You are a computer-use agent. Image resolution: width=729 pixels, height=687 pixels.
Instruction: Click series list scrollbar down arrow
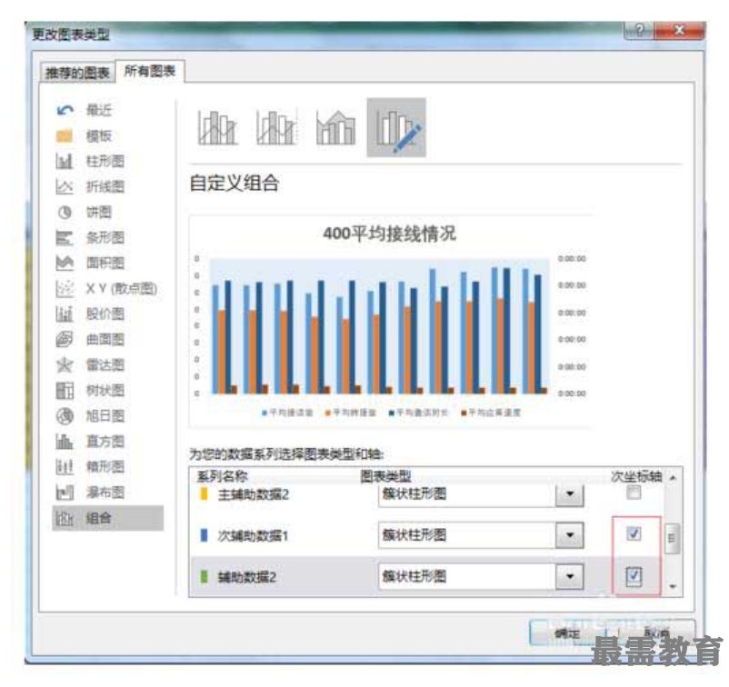click(x=673, y=587)
